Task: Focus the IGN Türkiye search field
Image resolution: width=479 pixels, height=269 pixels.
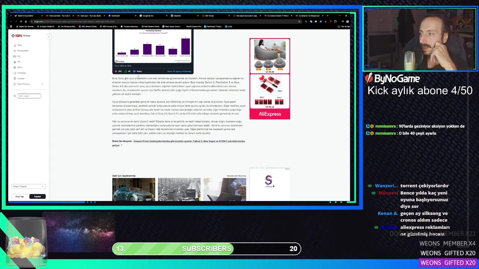Action: click(x=29, y=96)
